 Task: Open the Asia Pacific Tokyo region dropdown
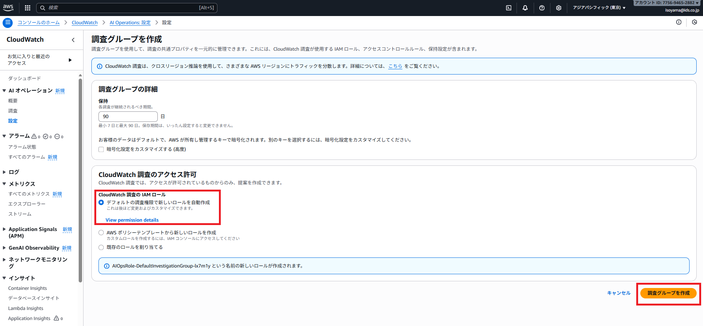[599, 8]
